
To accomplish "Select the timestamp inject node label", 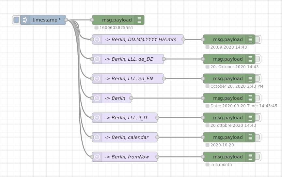I will click(x=46, y=20).
